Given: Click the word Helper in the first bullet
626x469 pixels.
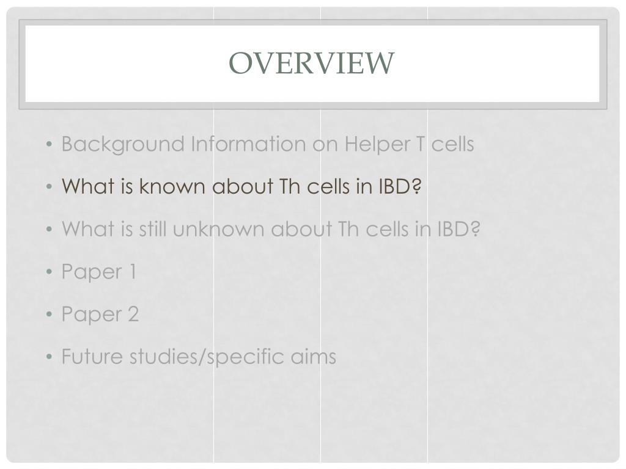Looking at the screenshot, I should (x=377, y=144).
